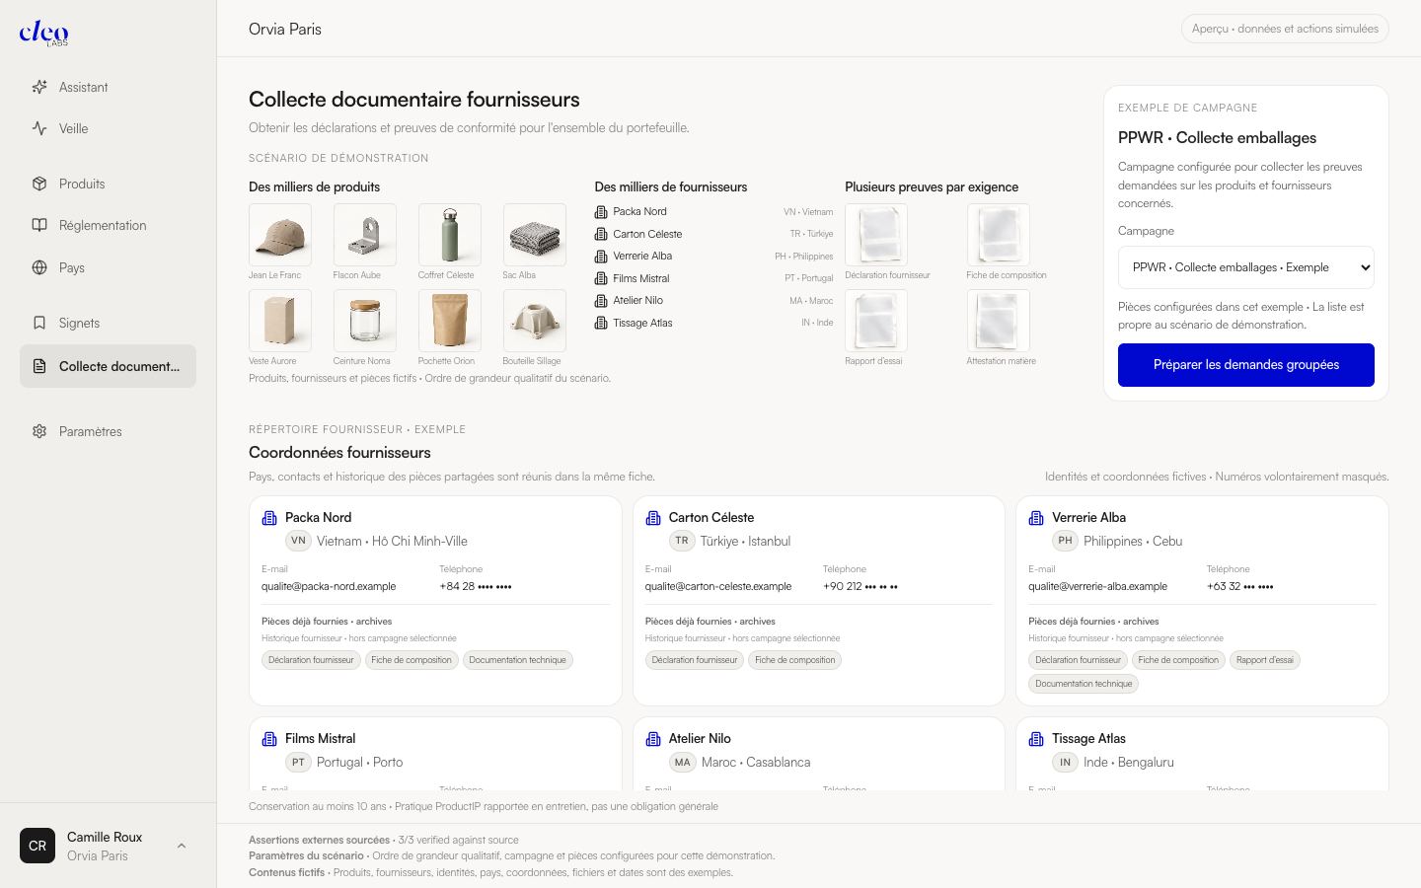This screenshot has width=1421, height=888.
Task: Click the building icon on the Verrerie Alba card
Action: coord(1036,518)
